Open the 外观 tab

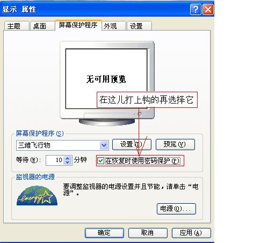point(113,26)
